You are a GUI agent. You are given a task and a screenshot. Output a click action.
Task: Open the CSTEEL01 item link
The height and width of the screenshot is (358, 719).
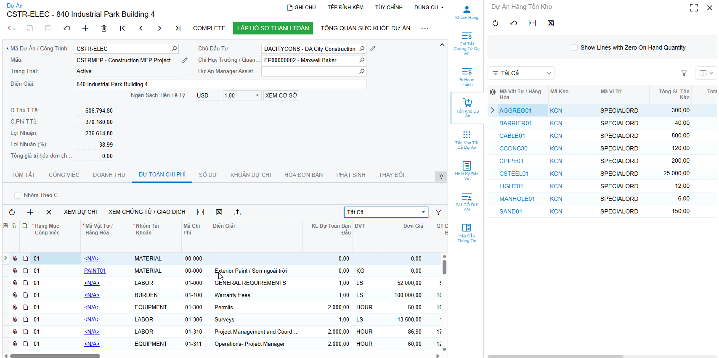click(514, 174)
